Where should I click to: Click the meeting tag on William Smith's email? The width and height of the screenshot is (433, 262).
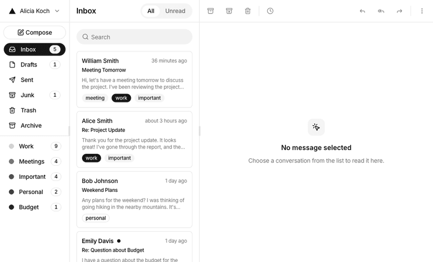[95, 98]
